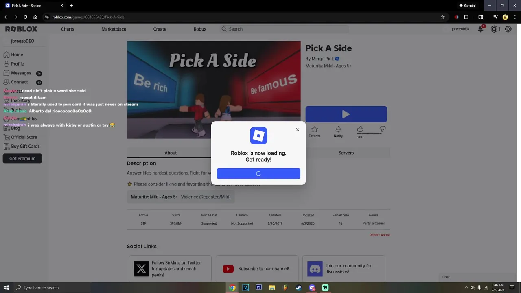Image resolution: width=521 pixels, height=293 pixels.
Task: Close the Roblox loading dialog
Action: [x=298, y=130]
